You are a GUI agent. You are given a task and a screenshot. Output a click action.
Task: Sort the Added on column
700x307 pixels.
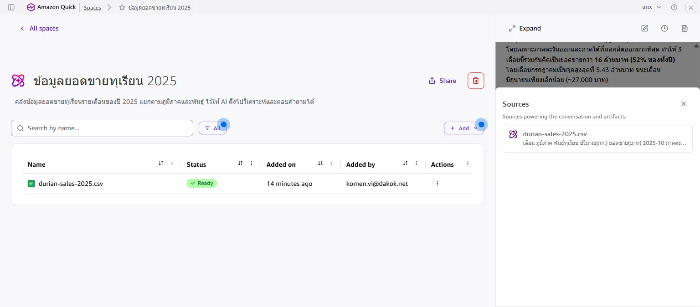[x=320, y=163]
